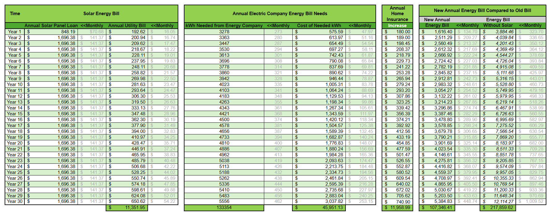
Task: Click cost of kWh value 2,093.63
Action: [319, 161]
